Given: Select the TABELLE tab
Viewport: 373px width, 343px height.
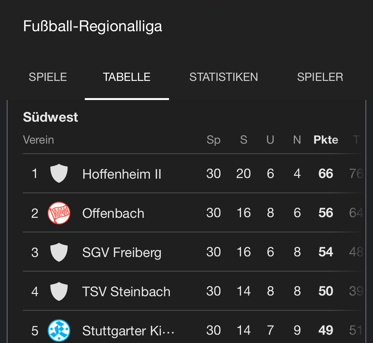Looking at the screenshot, I should click(x=127, y=77).
